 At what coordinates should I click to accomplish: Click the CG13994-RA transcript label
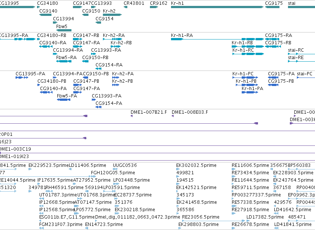pyautogui.click(x=68, y=50)
